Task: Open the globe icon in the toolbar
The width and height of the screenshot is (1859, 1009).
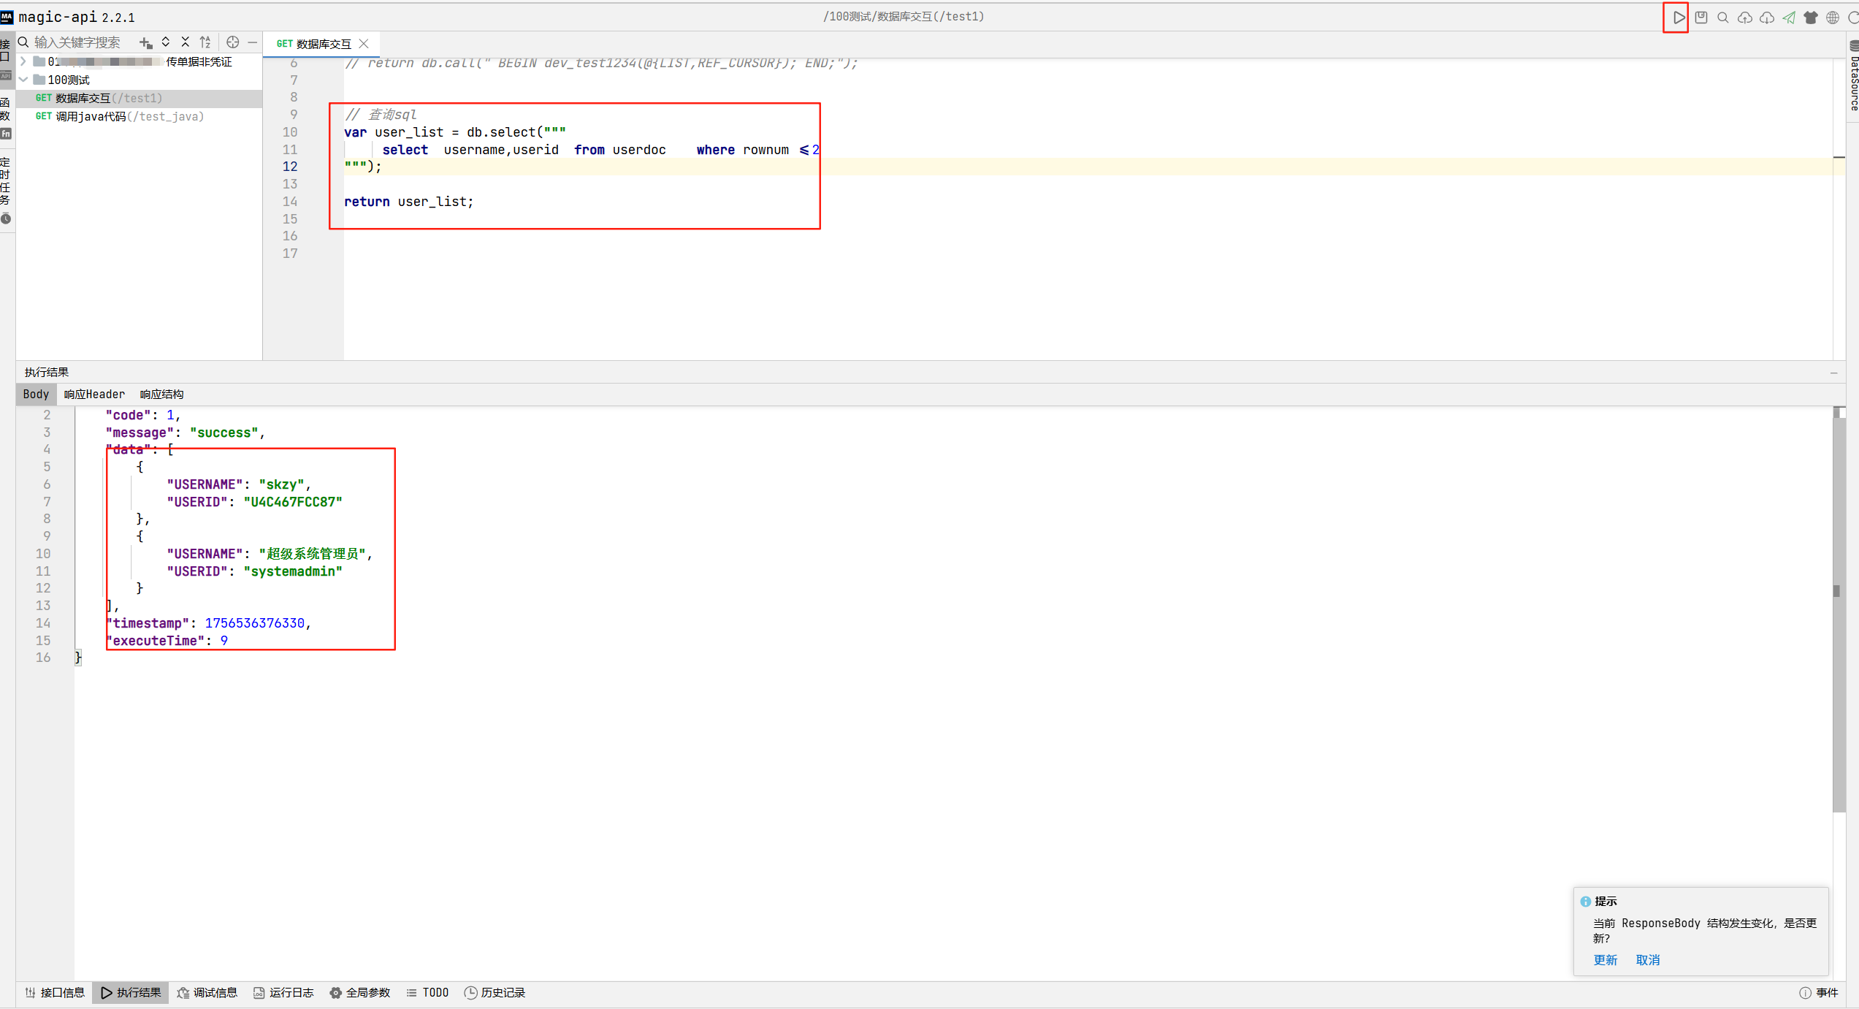Action: [x=1833, y=17]
